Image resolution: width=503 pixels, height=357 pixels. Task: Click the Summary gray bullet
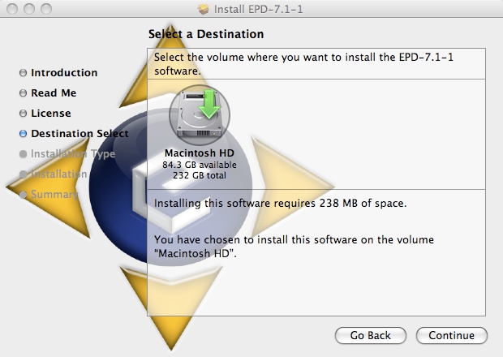(23, 195)
